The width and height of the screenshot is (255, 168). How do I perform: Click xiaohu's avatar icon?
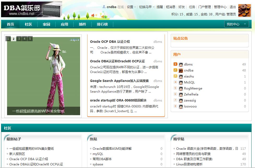point(181,76)
